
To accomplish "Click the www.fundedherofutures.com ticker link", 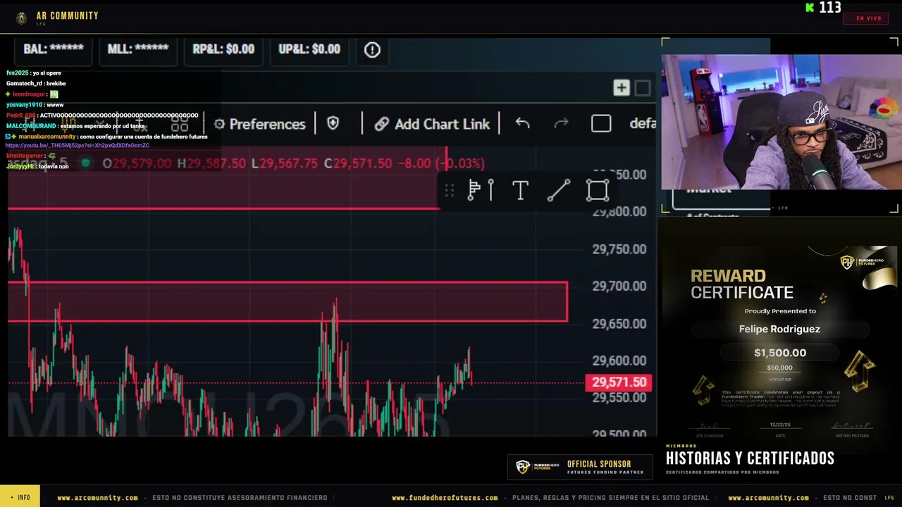I will 445,498.
